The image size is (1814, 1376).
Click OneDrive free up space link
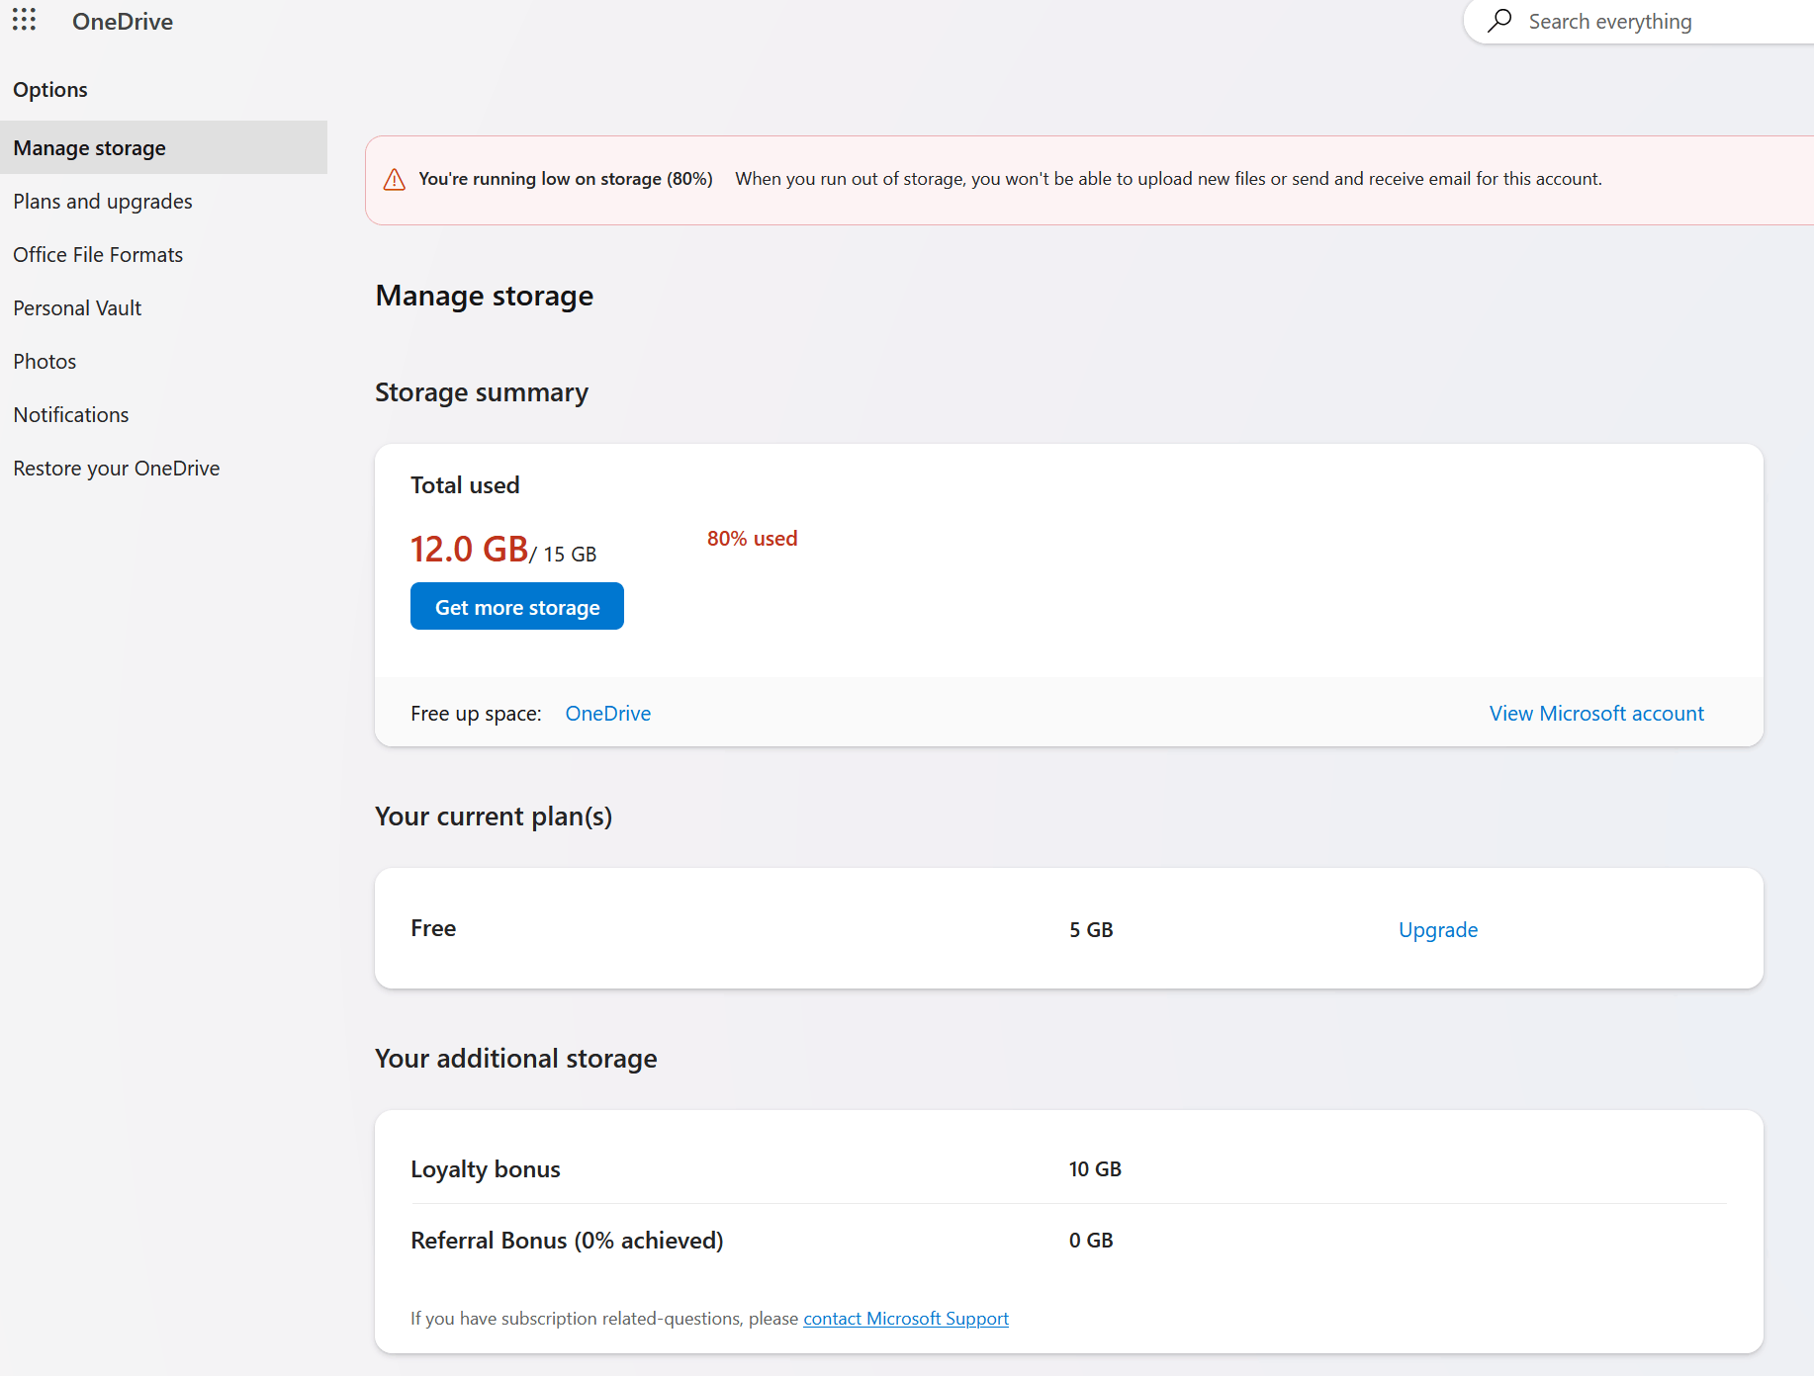coord(608,714)
